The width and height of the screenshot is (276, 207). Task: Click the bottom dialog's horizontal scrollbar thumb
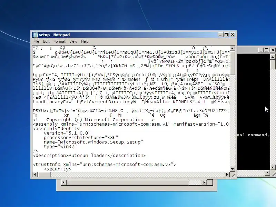127,183
